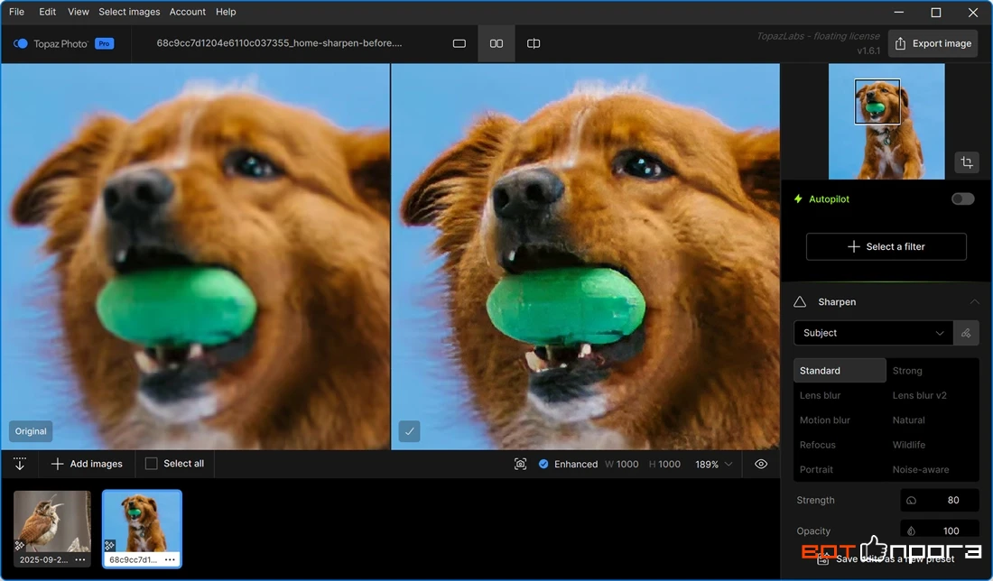The image size is (993, 581).
Task: Open options menu on bird thumbnail
Action: pyautogui.click(x=79, y=559)
